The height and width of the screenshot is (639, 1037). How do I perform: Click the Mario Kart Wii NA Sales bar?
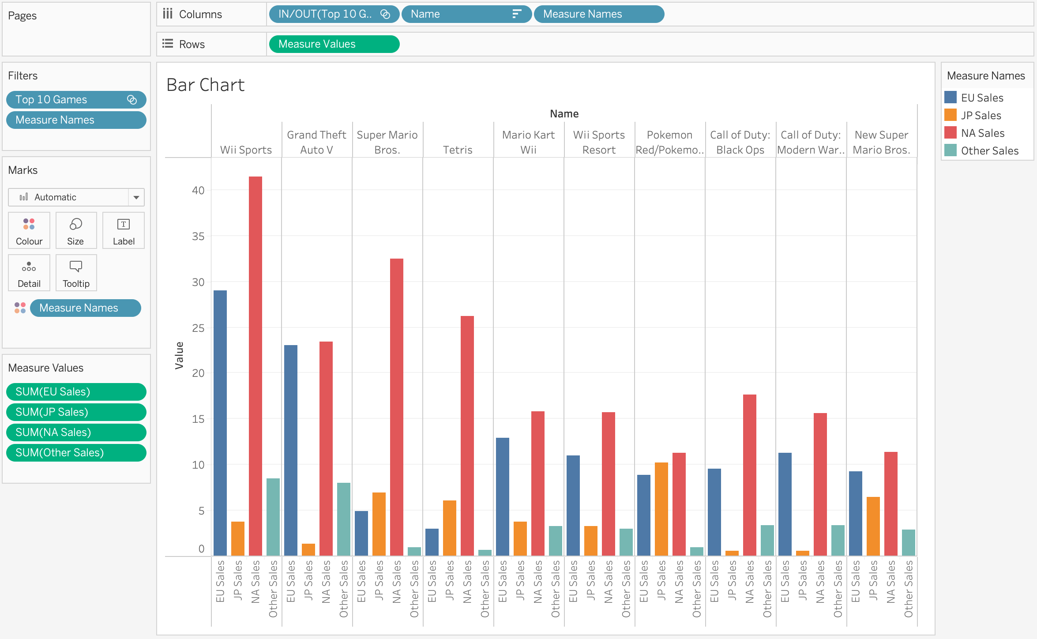(x=538, y=483)
